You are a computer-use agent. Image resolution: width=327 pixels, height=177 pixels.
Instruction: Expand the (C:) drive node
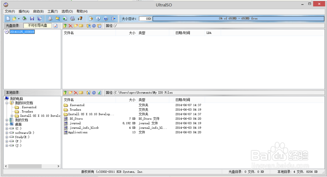[x=7, y=128]
